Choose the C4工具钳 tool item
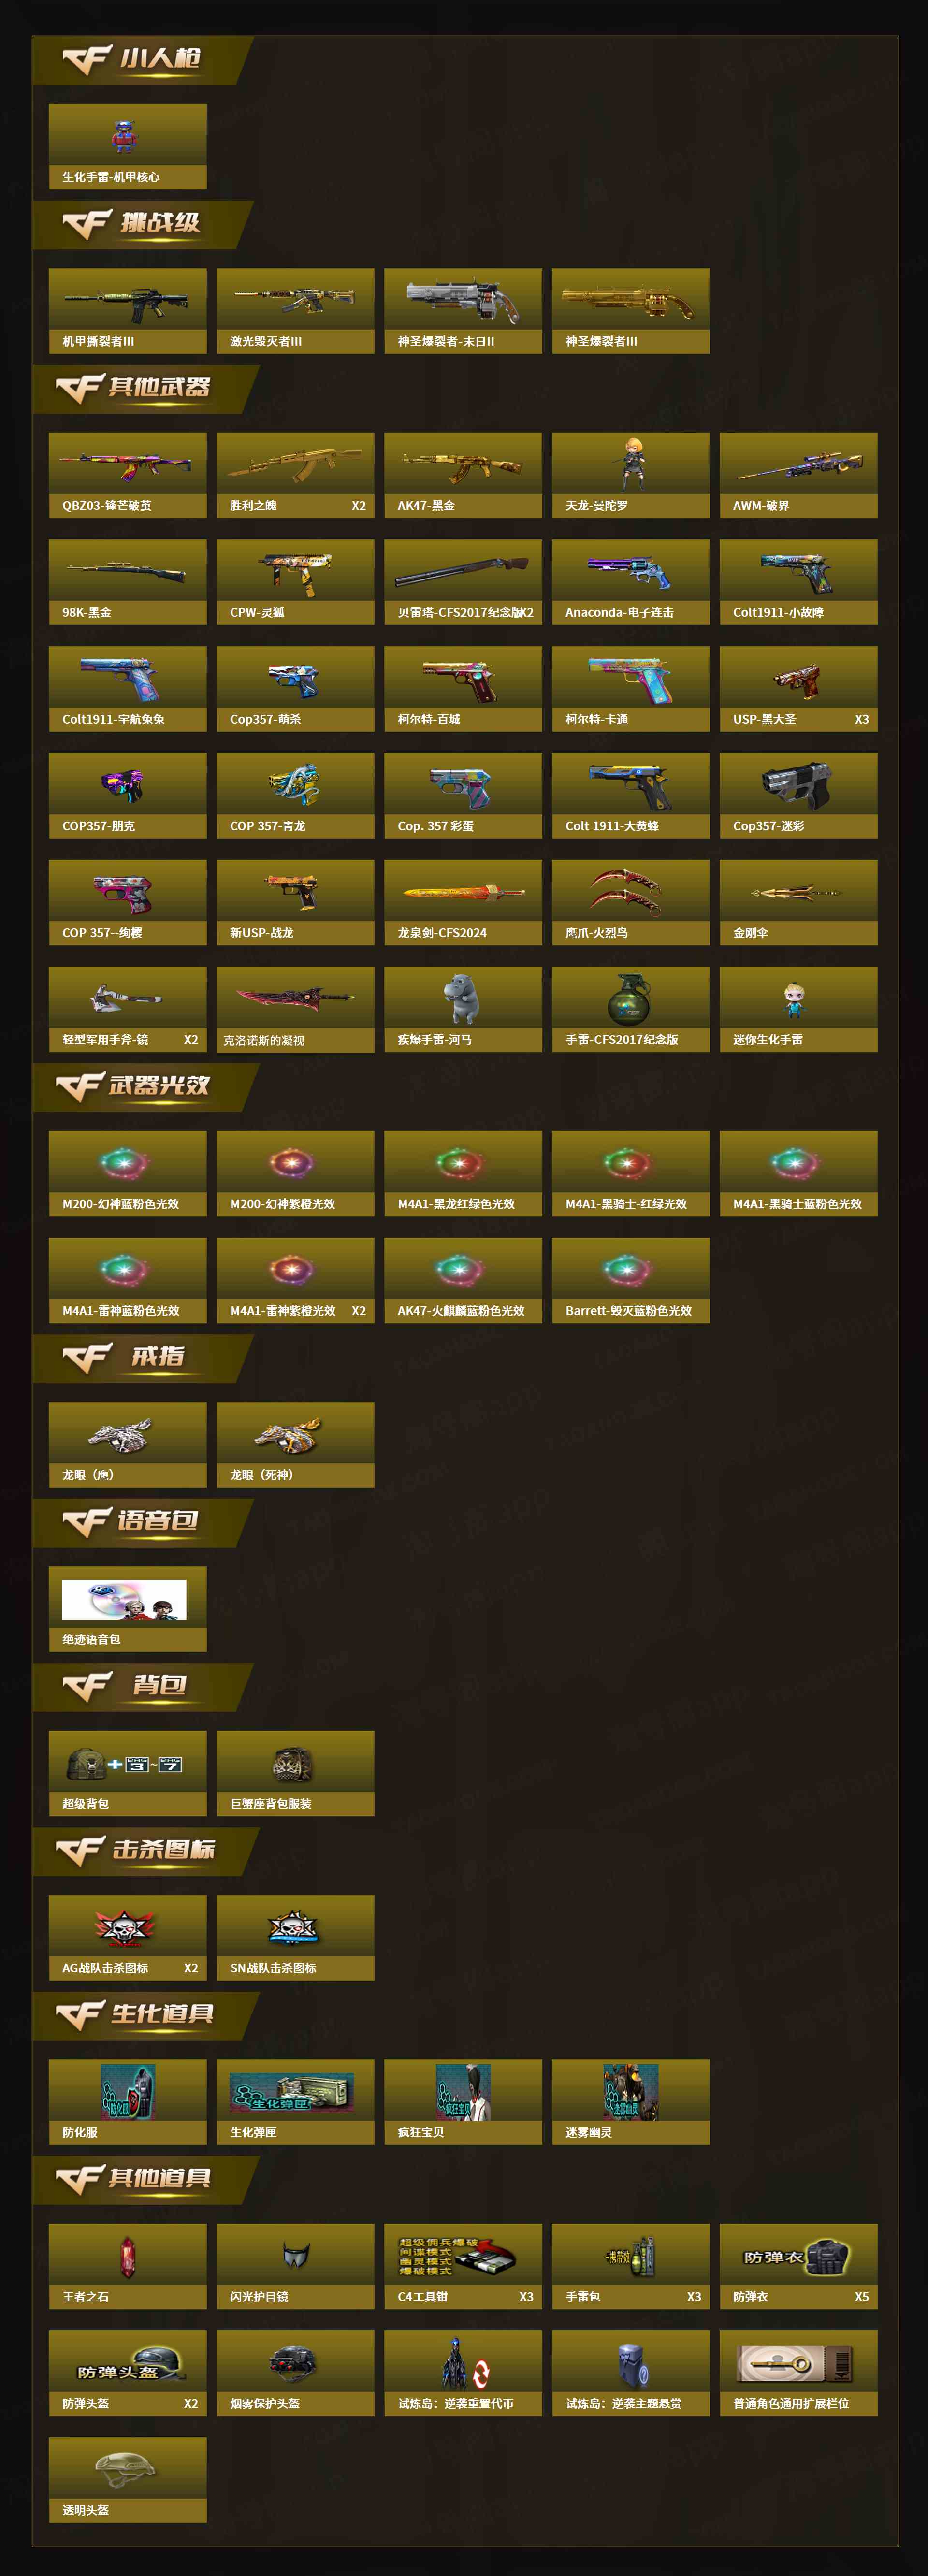The width and height of the screenshot is (928, 2576). tap(457, 2257)
